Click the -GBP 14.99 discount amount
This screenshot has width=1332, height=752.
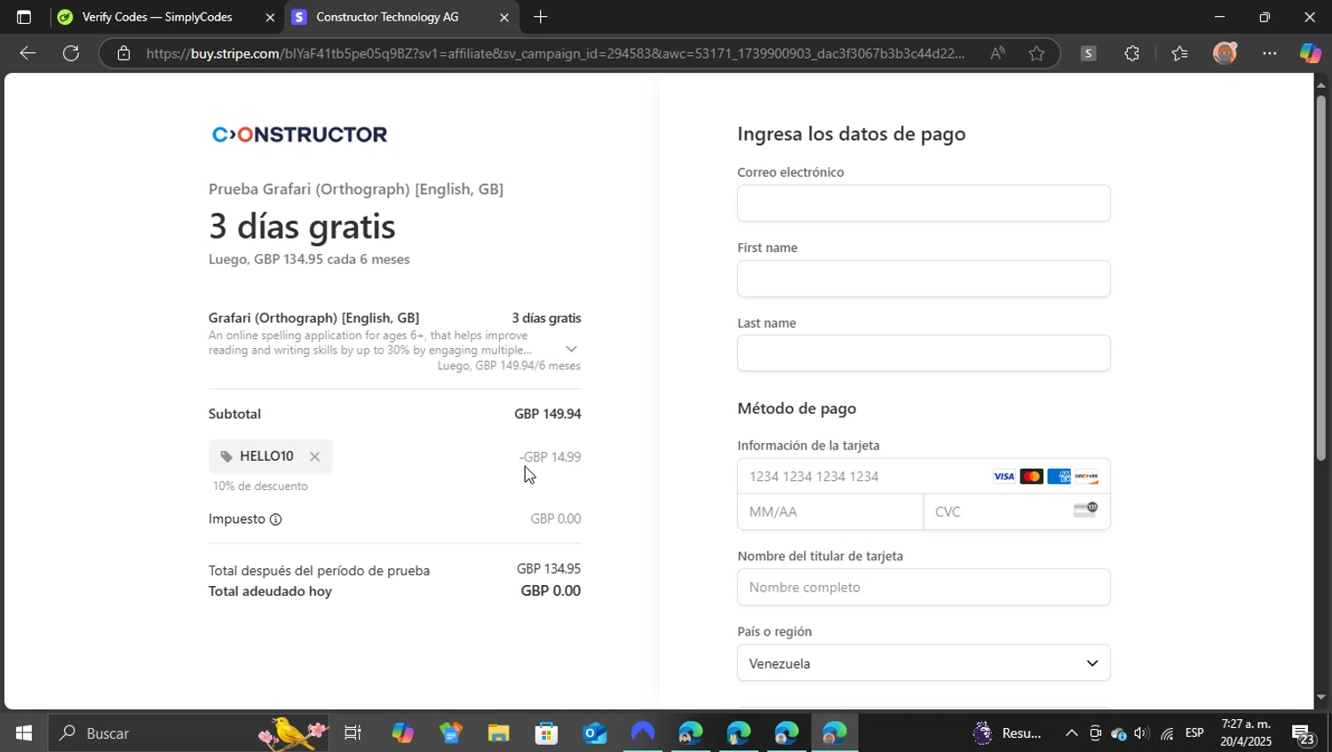pyautogui.click(x=550, y=457)
